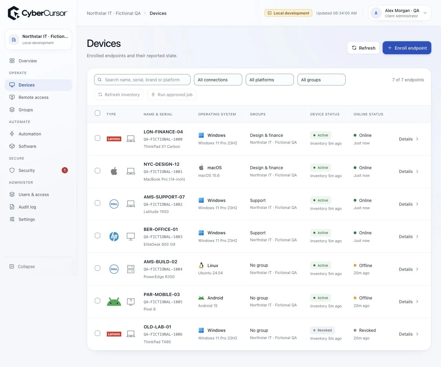Expand the Alex Morgan account menu
Screen dimensions: 441x367
pyautogui.click(x=400, y=13)
